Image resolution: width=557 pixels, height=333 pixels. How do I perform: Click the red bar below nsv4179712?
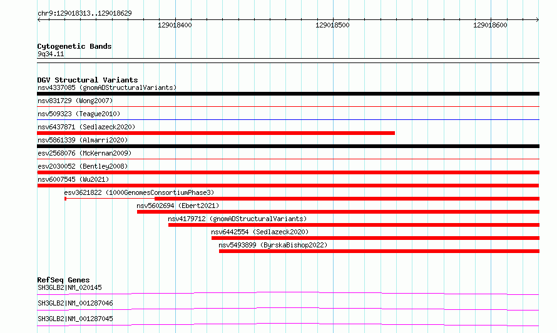(354, 225)
